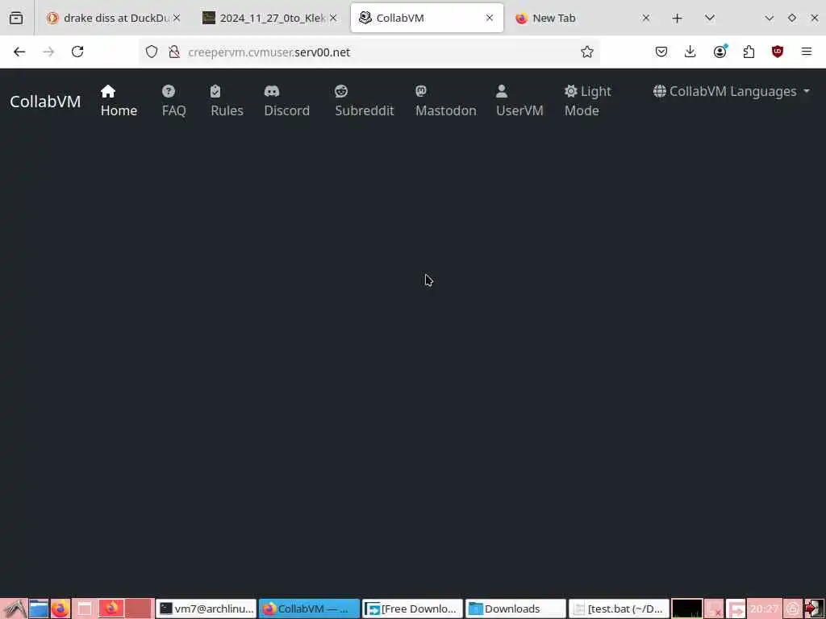Switch to the vm7@archlinux terminal window

point(206,609)
